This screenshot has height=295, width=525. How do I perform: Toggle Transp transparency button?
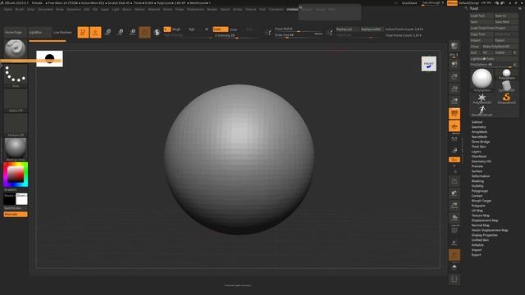[454, 243]
